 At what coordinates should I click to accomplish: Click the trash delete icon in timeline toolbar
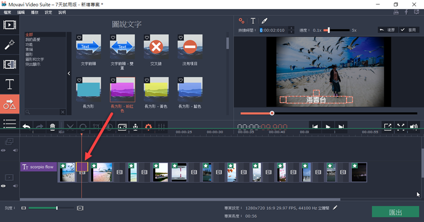click(x=53, y=127)
